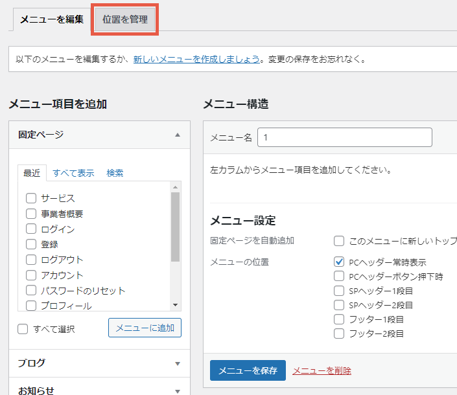Enable the フッター1段目 checkbox

339,319
